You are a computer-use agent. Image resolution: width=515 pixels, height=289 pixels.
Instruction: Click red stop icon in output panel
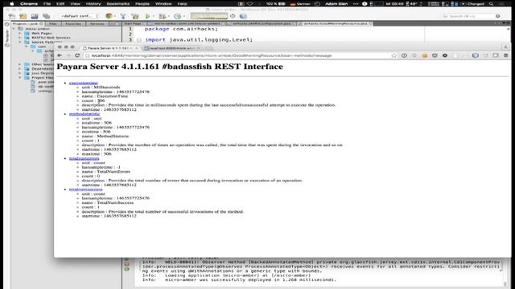click(127, 264)
